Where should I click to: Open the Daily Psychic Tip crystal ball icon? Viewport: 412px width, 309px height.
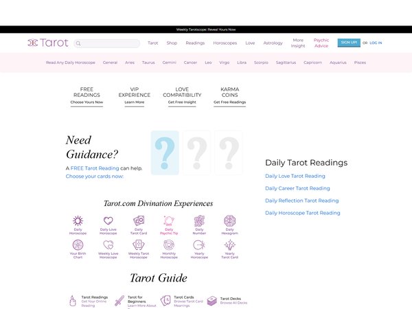point(169,220)
